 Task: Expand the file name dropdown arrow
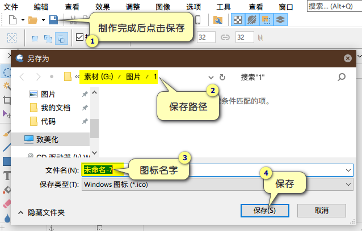[x=347, y=169]
